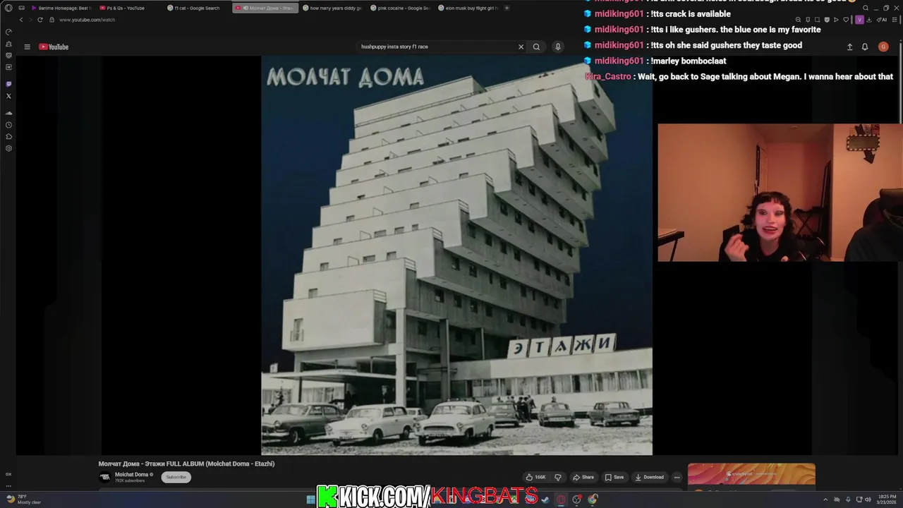Go back using browser back arrow
Image resolution: width=903 pixels, height=508 pixels.
[x=21, y=20]
